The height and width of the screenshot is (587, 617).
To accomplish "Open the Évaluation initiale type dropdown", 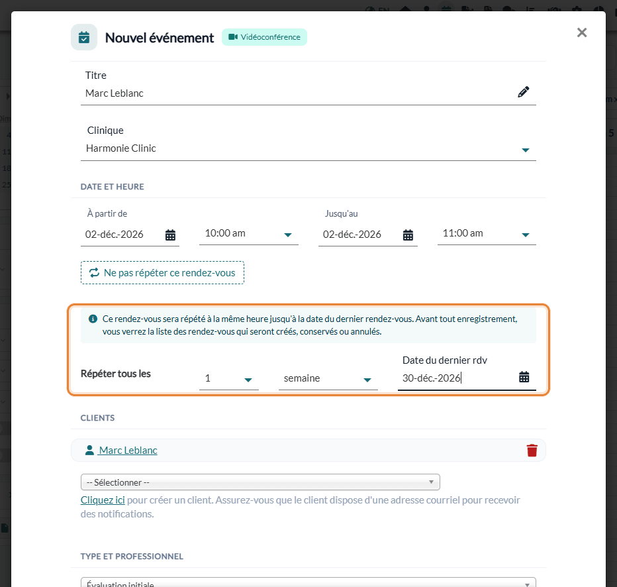I will click(x=308, y=582).
